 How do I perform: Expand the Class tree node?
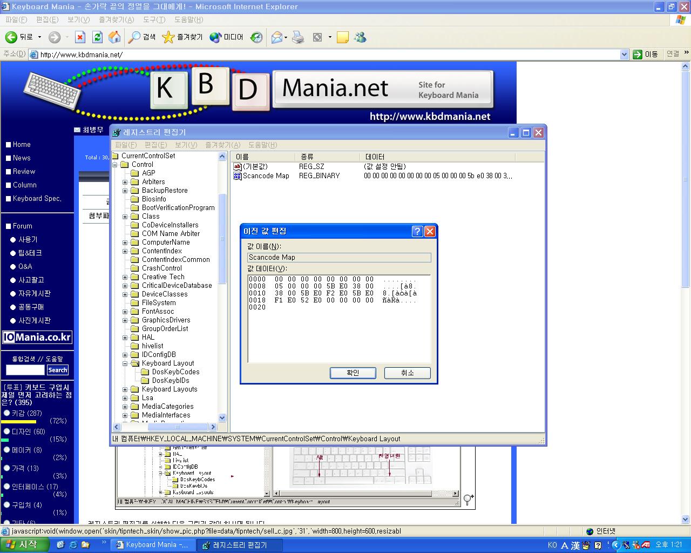(x=125, y=217)
